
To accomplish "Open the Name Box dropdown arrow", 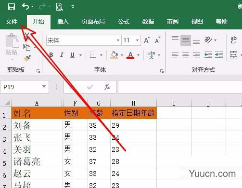I will pyautogui.click(x=44, y=86).
